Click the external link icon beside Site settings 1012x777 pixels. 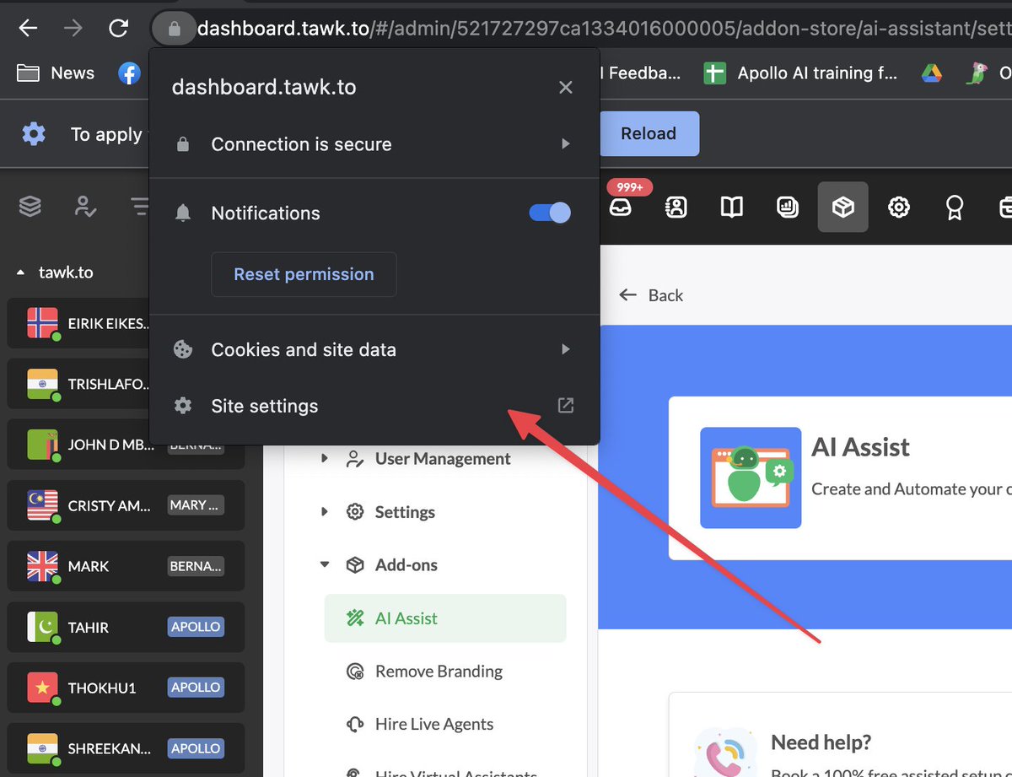(x=566, y=405)
